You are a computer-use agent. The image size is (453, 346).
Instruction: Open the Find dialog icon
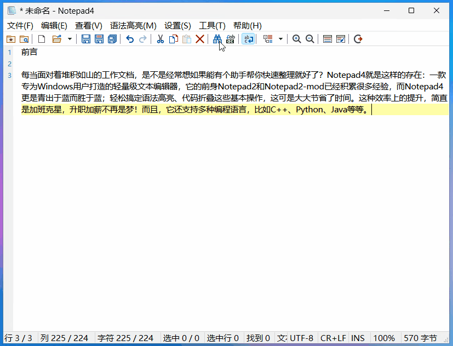click(x=216, y=39)
